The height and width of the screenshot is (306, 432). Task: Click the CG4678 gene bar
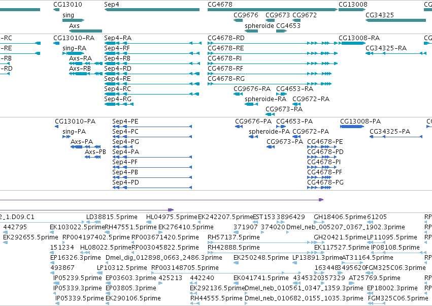coord(273,10)
